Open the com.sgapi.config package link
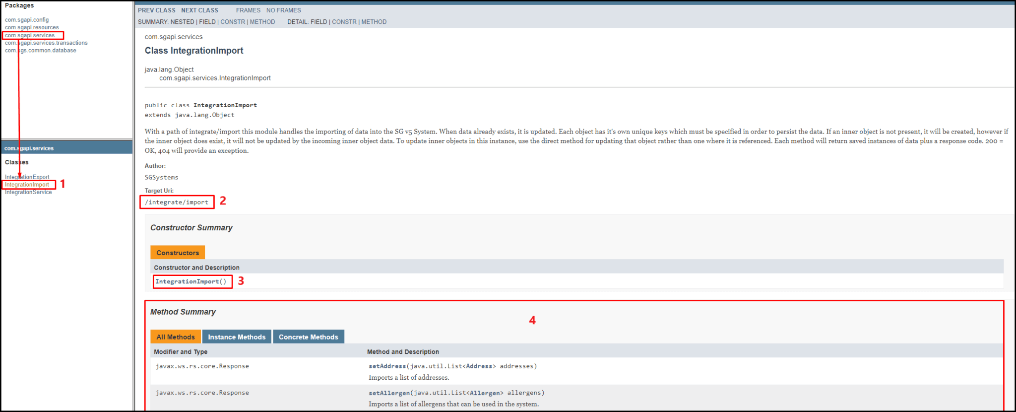 pos(27,20)
